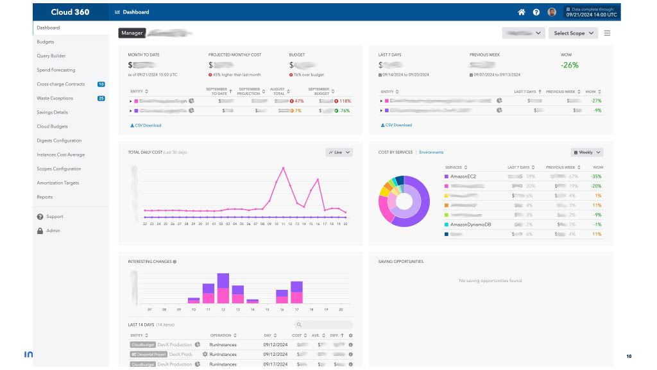Open the hamburger menu next to Select Scope
The image size is (657, 370).
coord(607,33)
